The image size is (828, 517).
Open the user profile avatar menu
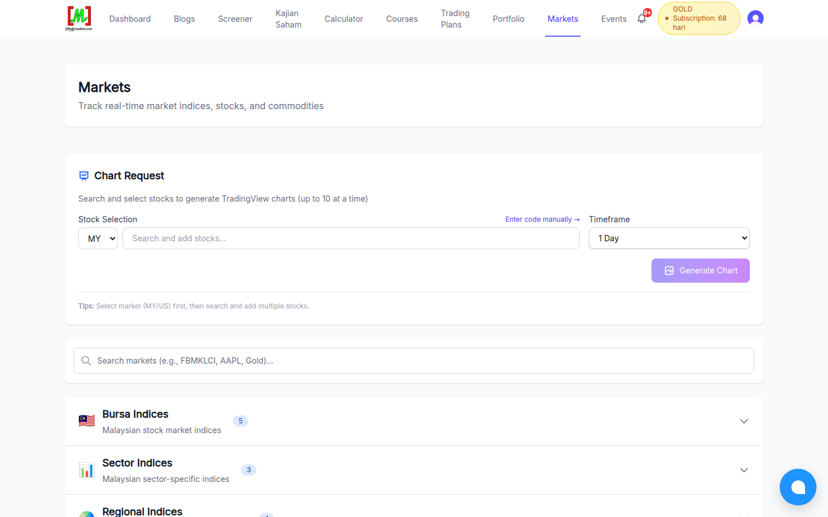(756, 18)
